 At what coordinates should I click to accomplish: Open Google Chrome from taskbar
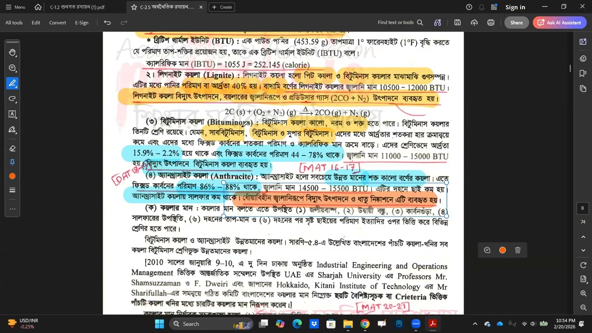[x=365, y=324]
